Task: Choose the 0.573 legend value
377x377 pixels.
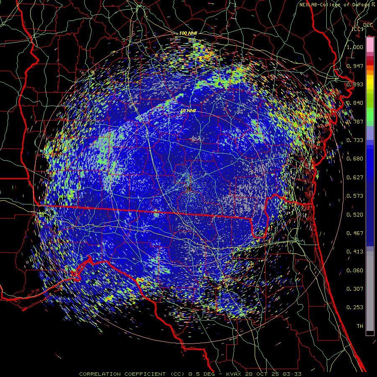Action: (355, 196)
